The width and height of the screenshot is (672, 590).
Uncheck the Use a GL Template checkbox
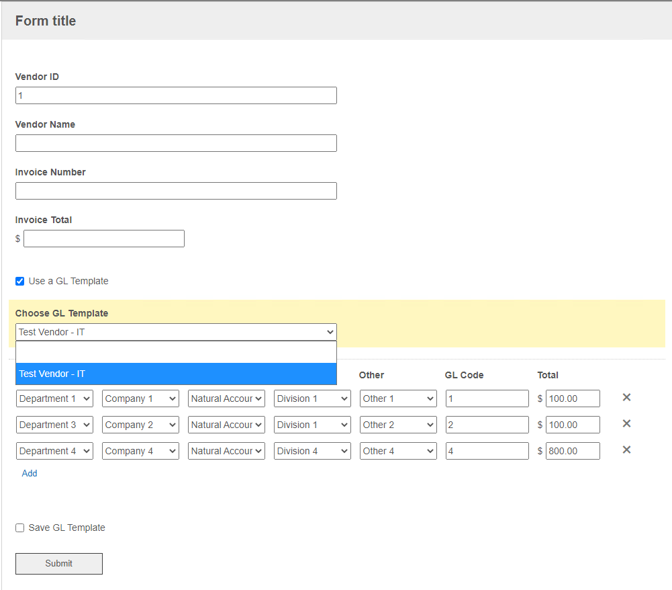click(x=20, y=282)
